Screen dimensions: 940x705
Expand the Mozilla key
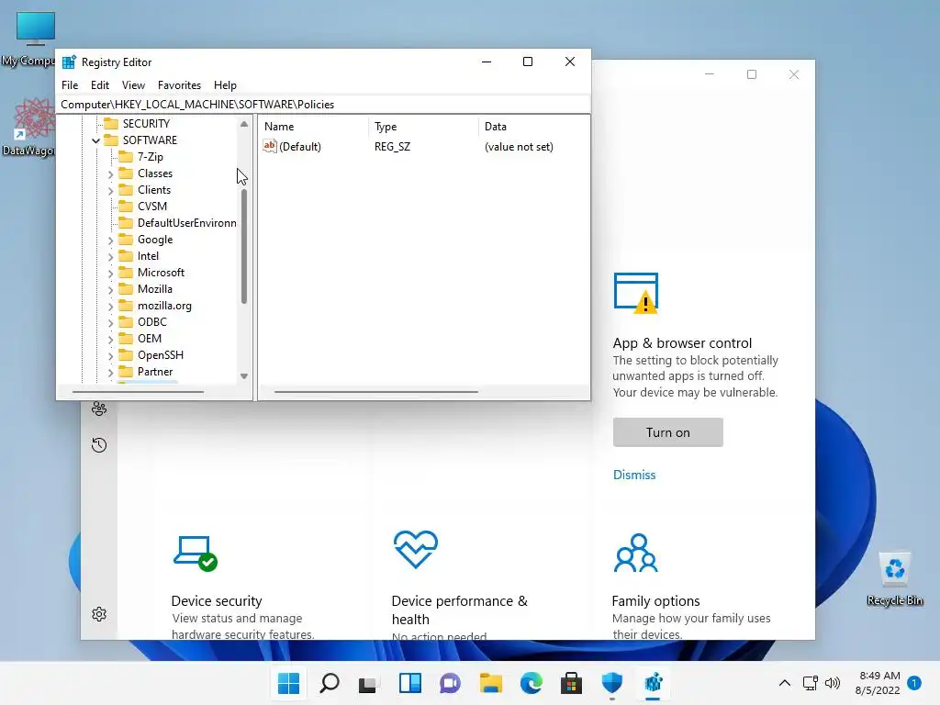[110, 289]
